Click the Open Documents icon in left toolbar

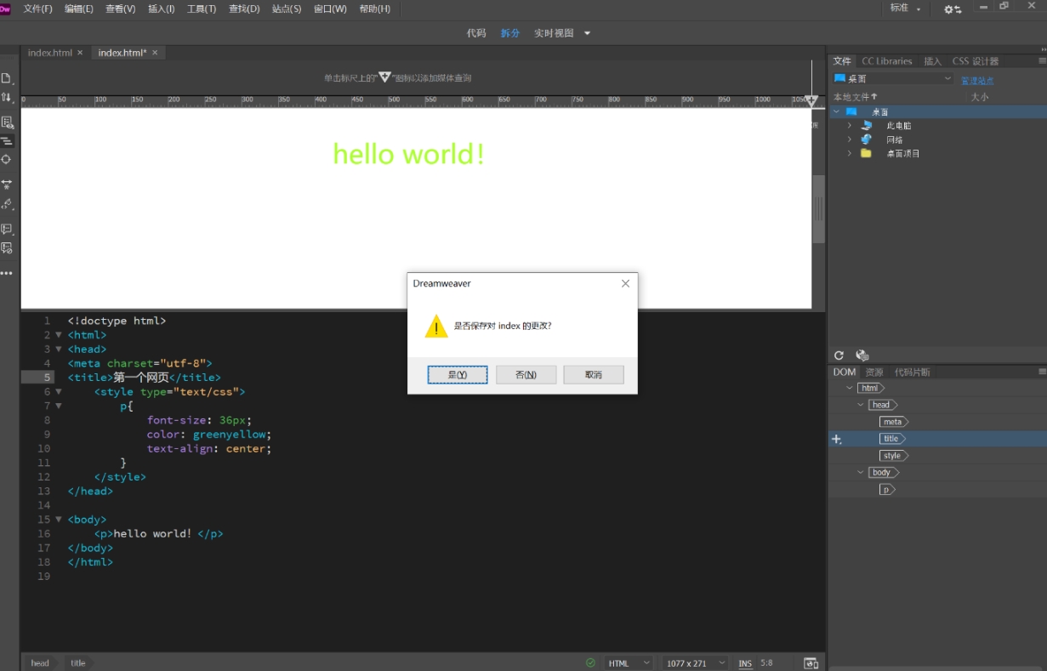7,78
